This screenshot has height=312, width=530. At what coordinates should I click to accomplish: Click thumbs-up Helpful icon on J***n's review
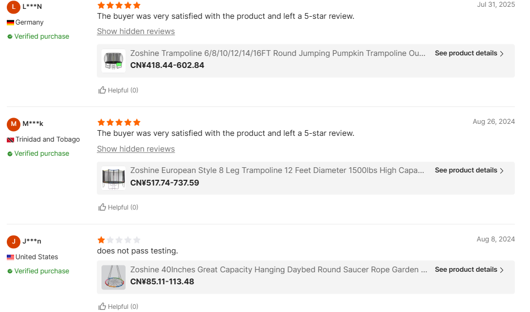[x=103, y=306]
